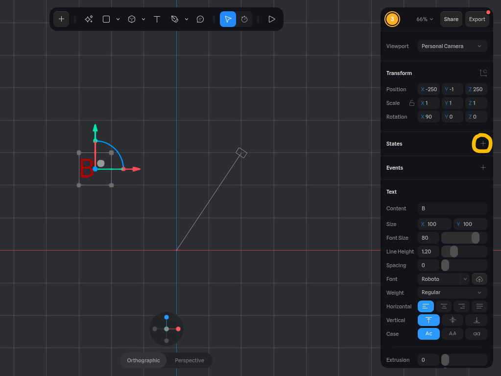Switch to the animation timer mode

[x=244, y=19]
